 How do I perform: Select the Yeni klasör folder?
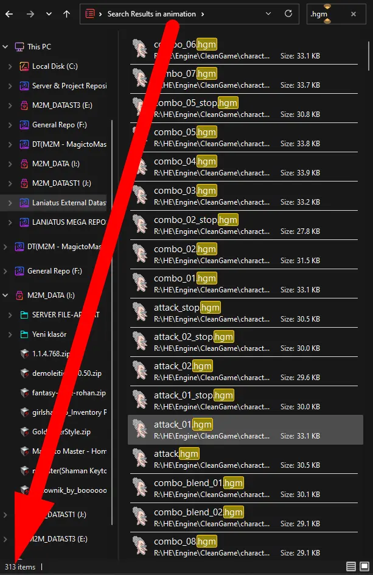(x=49, y=334)
